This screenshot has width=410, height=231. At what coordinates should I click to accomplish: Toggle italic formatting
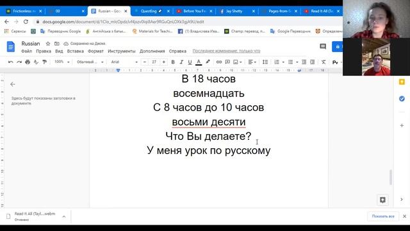coord(181,62)
